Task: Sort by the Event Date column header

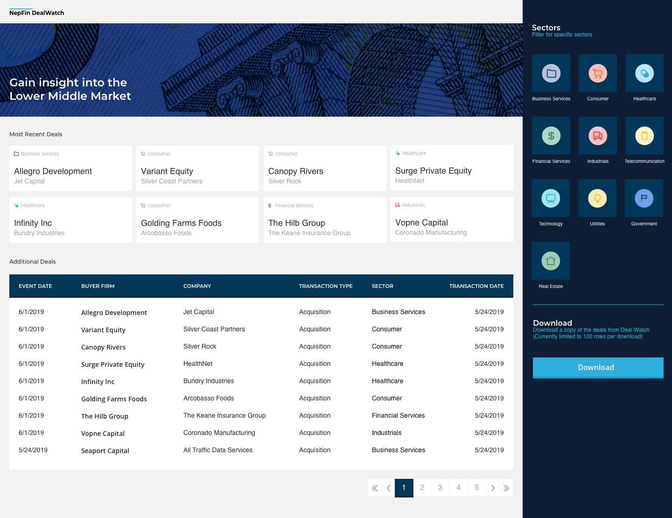Action: (35, 286)
